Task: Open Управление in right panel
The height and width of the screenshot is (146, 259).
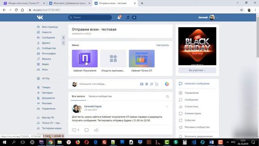Action: [x=191, y=93]
